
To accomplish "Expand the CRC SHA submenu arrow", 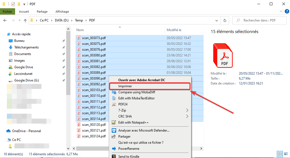I will [x=187, y=116].
